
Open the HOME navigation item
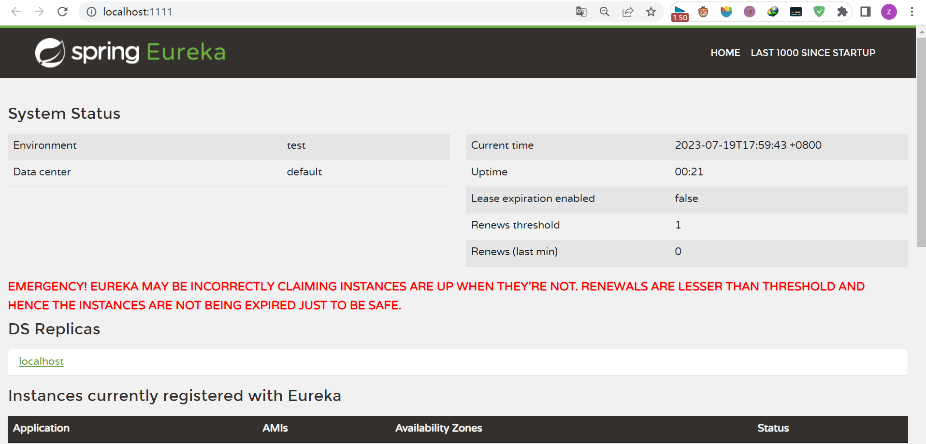(725, 53)
